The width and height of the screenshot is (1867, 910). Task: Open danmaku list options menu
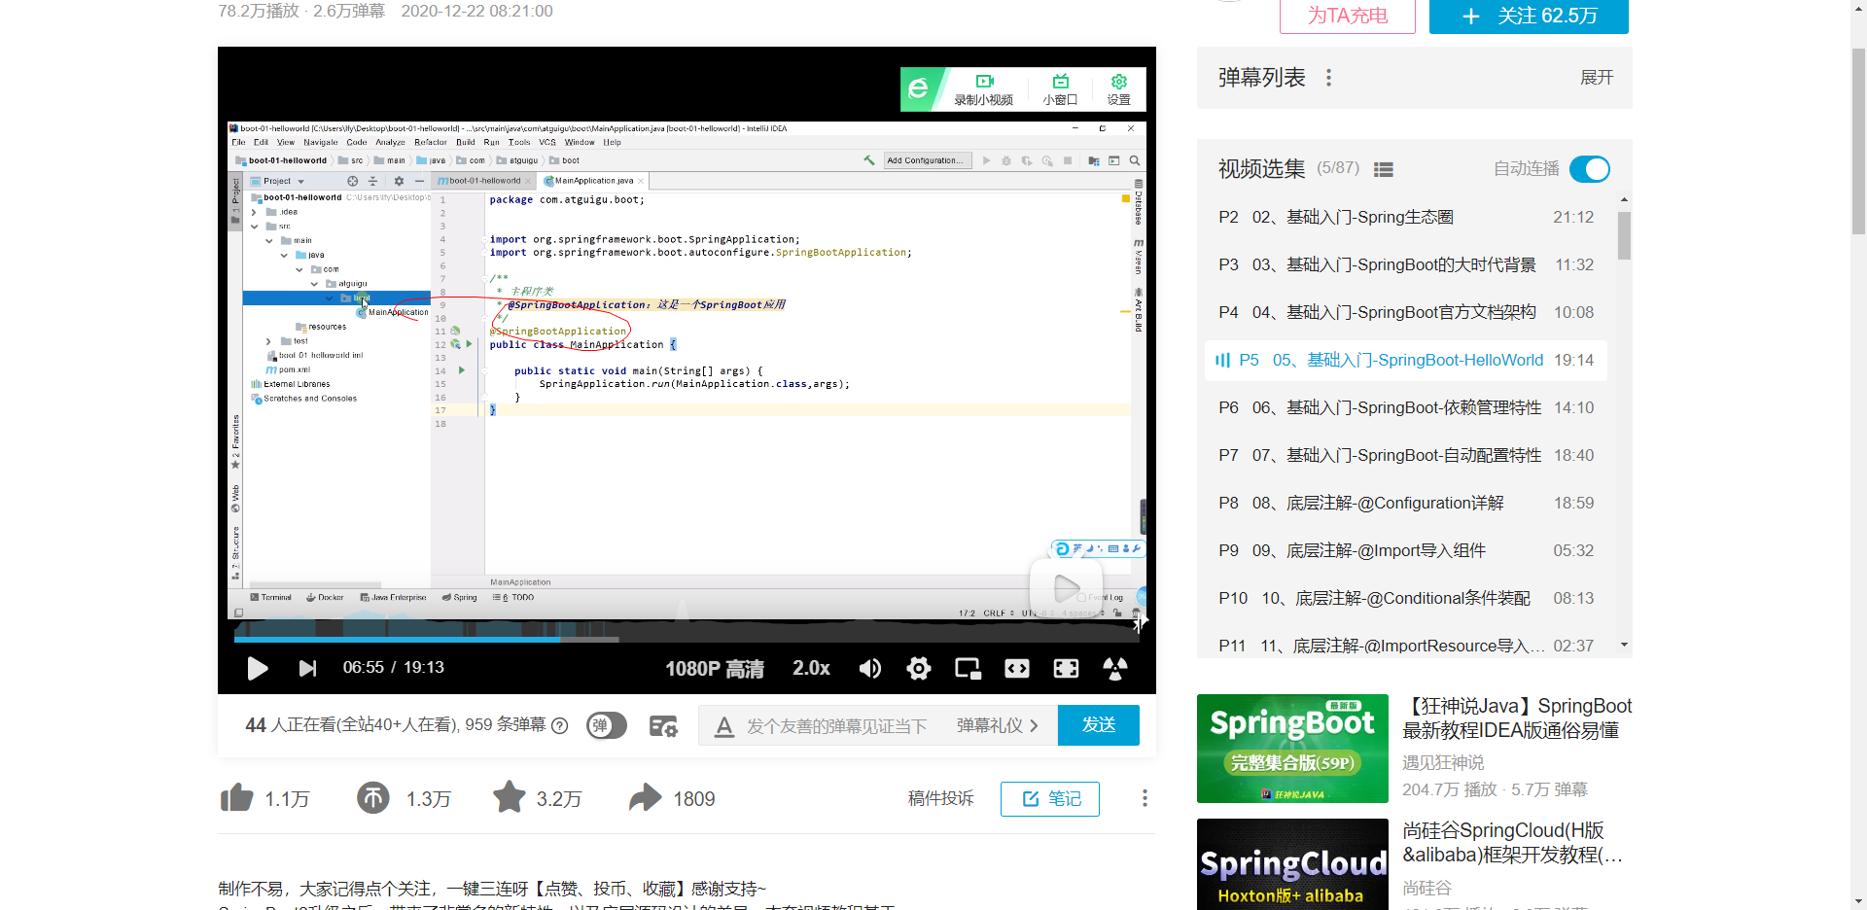[1328, 78]
